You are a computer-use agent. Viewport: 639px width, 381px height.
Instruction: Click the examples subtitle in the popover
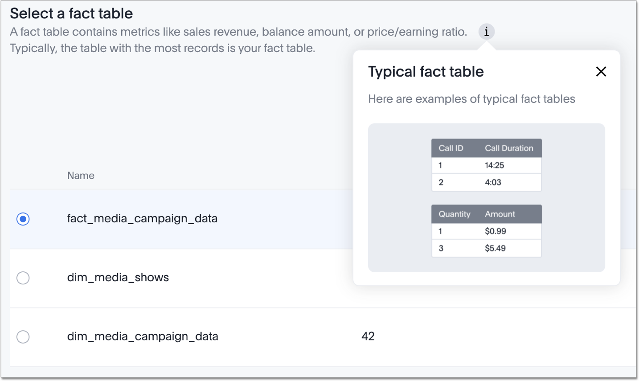(471, 99)
